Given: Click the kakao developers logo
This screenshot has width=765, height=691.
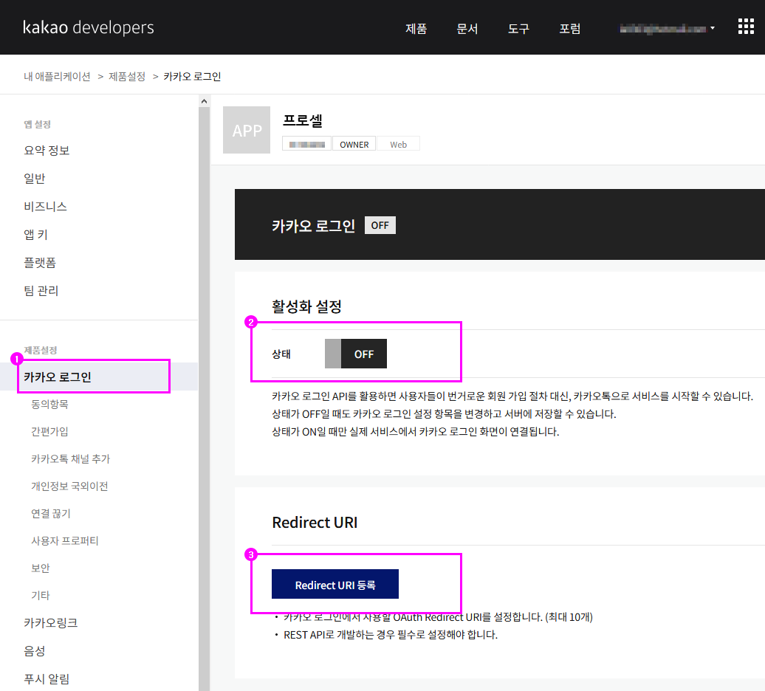Looking at the screenshot, I should [89, 27].
